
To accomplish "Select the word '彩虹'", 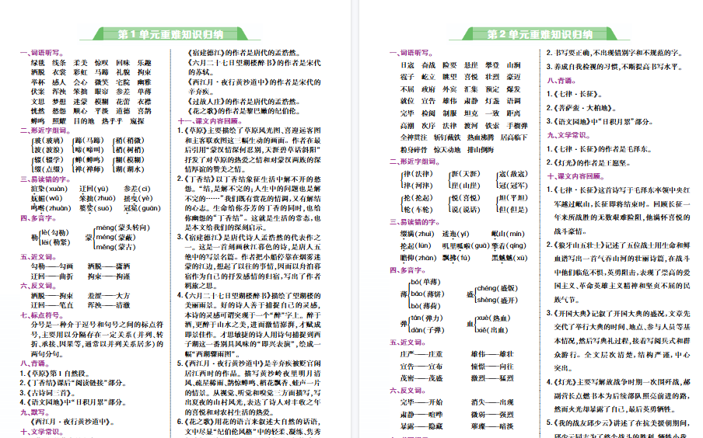I will coord(80,72).
